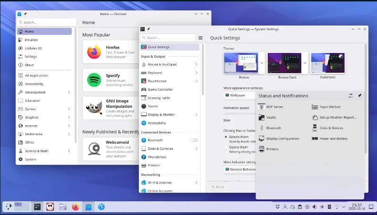Screen dimensions: 377x215
Task: Select the Automatic theme thumbnail
Action: [327, 63]
